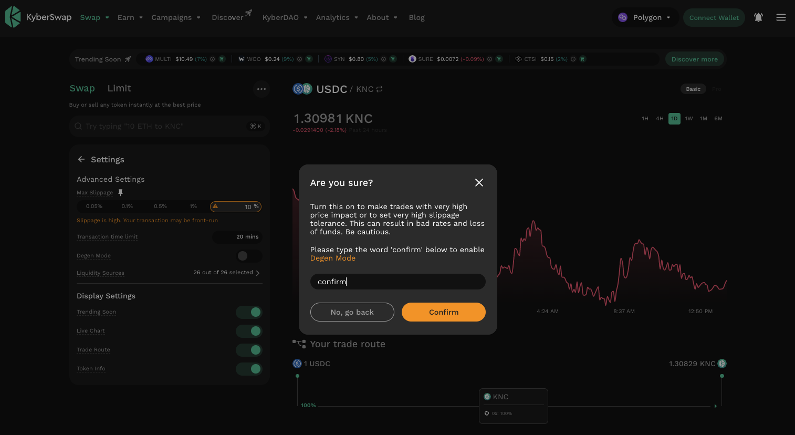This screenshot has height=435, width=795.
Task: Click the confirm text input field
Action: (397, 282)
